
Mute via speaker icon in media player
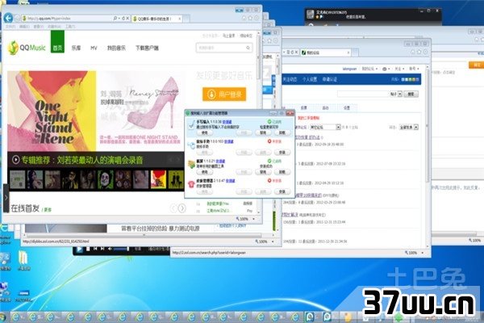coord(110,249)
